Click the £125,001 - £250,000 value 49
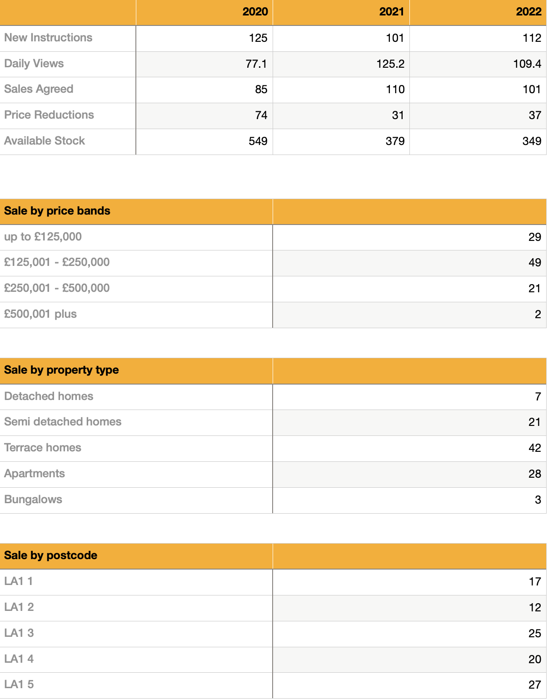The image size is (548, 700). click(x=534, y=263)
